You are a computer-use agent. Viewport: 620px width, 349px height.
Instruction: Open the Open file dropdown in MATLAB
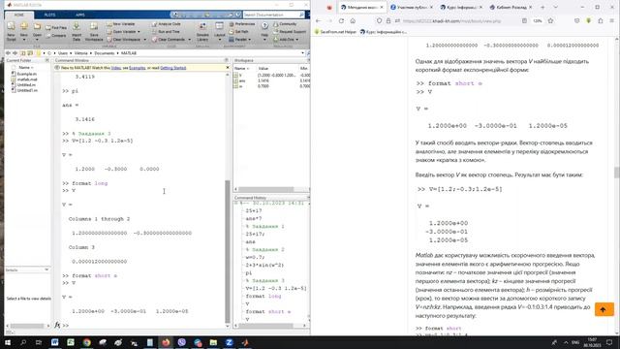pyautogui.click(x=37, y=31)
